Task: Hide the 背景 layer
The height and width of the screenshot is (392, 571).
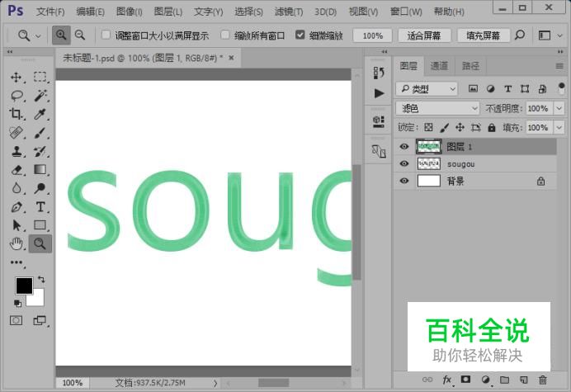Action: 403,181
